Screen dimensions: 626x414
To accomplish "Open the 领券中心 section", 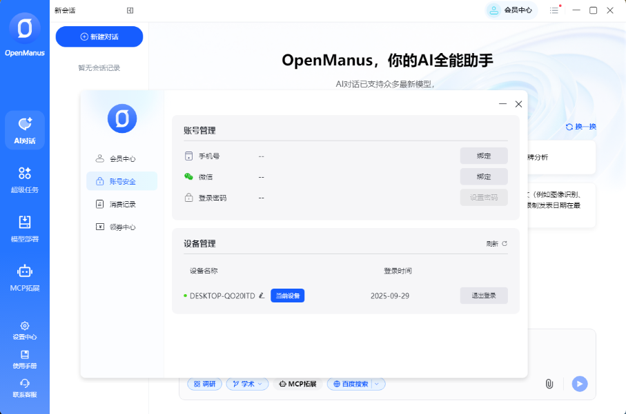I will pyautogui.click(x=122, y=226).
